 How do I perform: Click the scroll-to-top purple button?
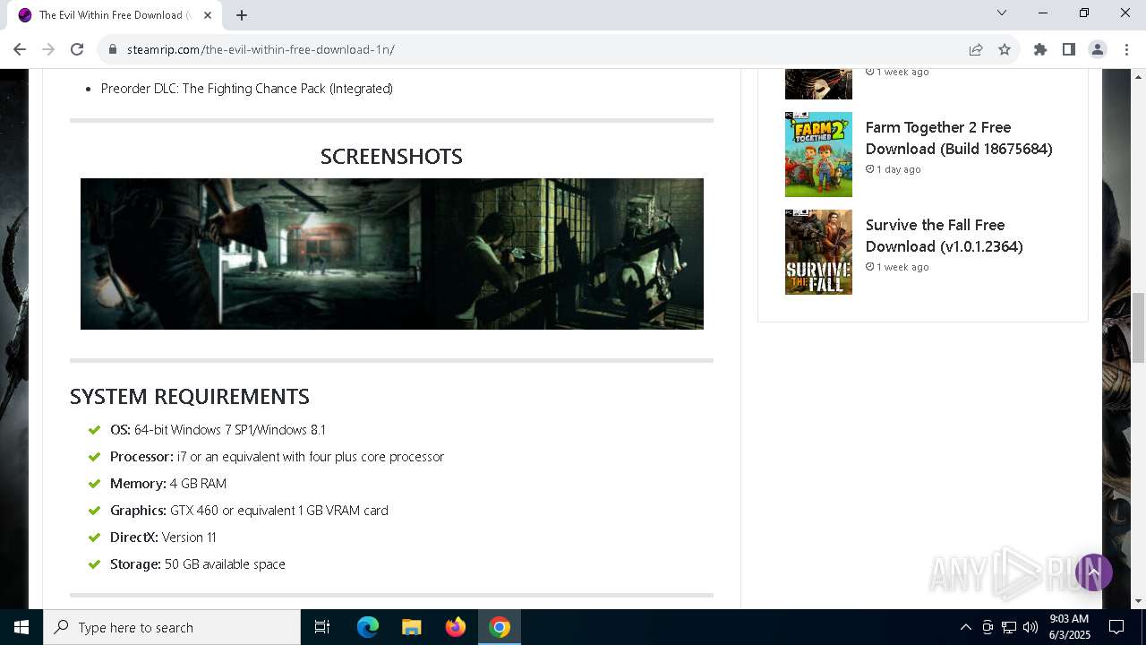pyautogui.click(x=1093, y=572)
